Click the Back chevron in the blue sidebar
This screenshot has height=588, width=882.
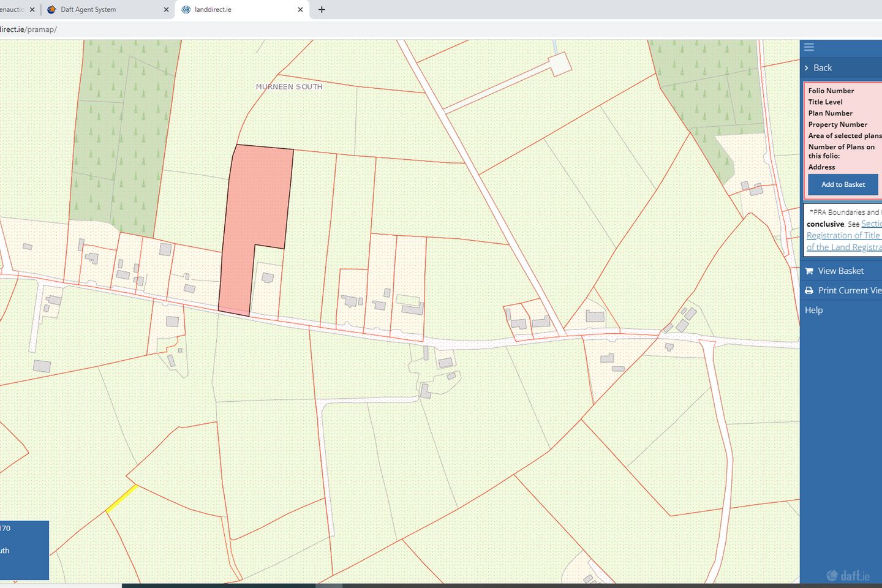[807, 67]
